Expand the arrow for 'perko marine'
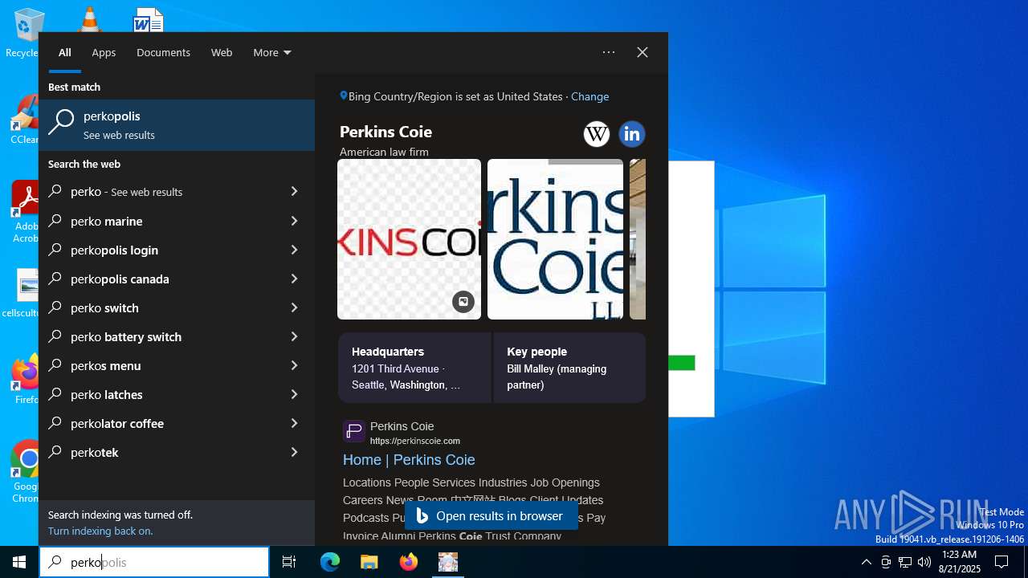 click(x=294, y=221)
